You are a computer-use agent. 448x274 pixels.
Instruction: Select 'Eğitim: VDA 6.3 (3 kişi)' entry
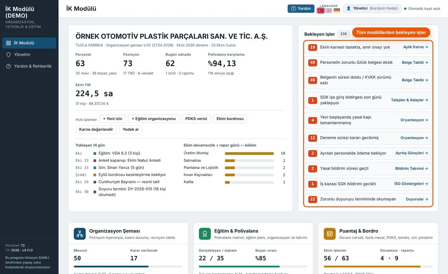pyautogui.click(x=119, y=153)
